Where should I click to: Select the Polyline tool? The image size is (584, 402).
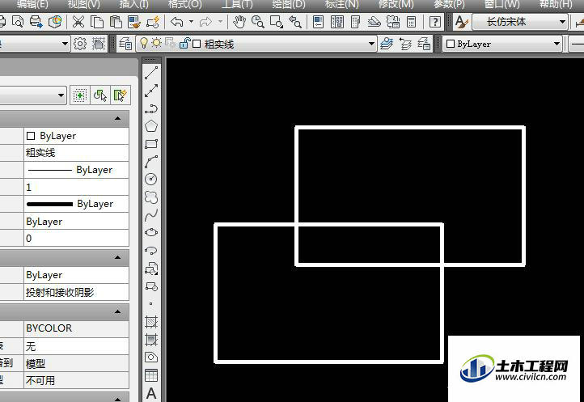point(151,108)
